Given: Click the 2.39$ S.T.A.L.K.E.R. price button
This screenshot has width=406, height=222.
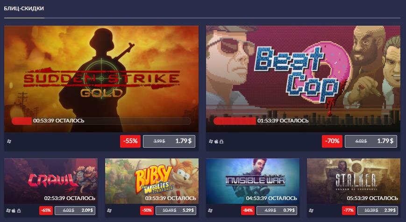Looking at the screenshot, I should coord(378,210).
